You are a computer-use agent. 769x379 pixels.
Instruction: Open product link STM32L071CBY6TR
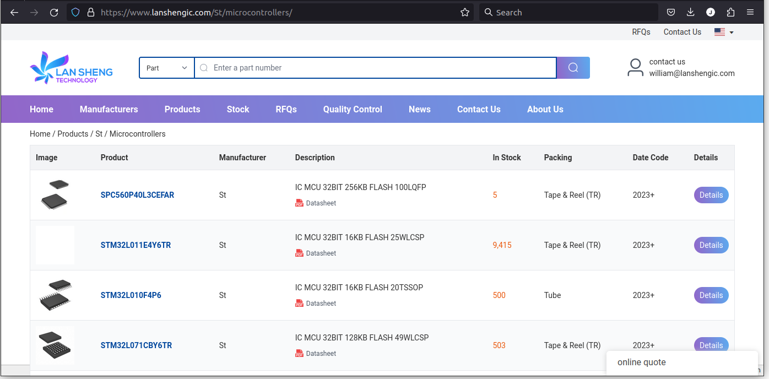[136, 345]
